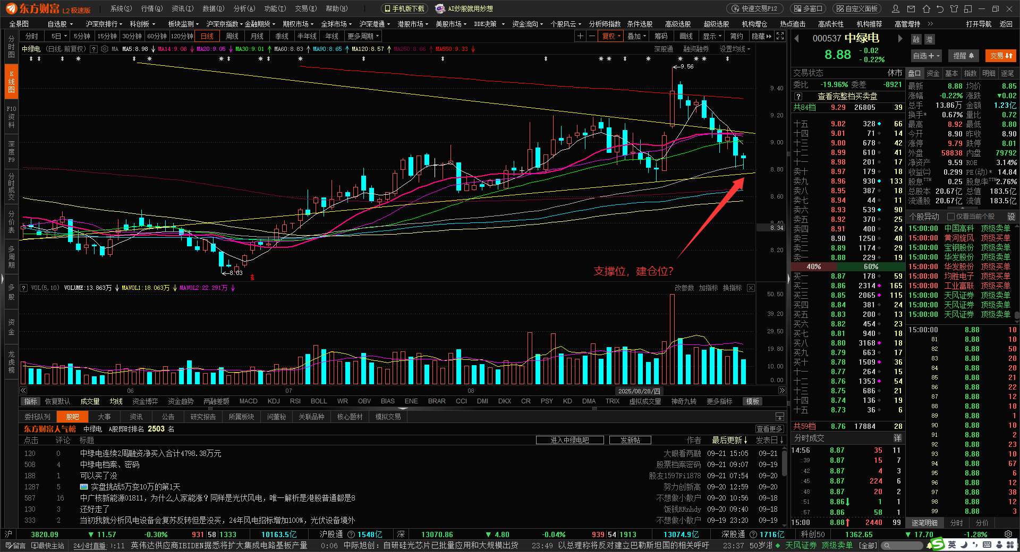Open the 资金 tab in quote panel
This screenshot has height=552, width=1020.
[x=933, y=73]
